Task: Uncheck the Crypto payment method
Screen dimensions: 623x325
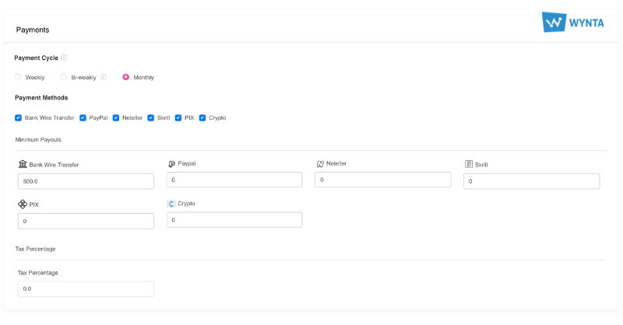Action: pyautogui.click(x=202, y=118)
